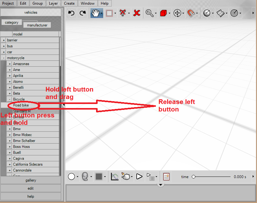Click the dark grey square icon
The image size is (257, 203).
click(99, 177)
